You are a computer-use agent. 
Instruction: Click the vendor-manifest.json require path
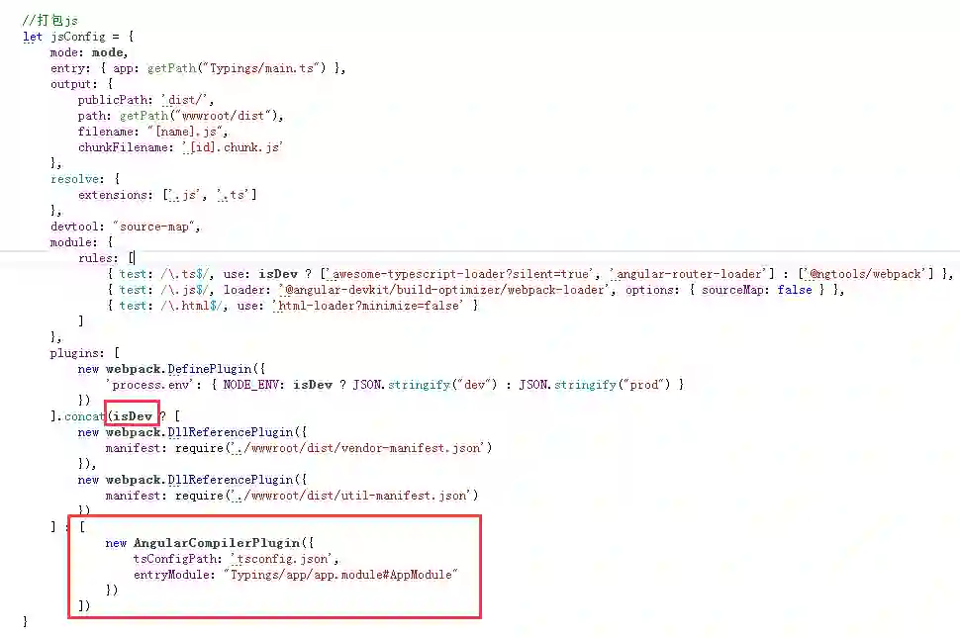coord(361,448)
